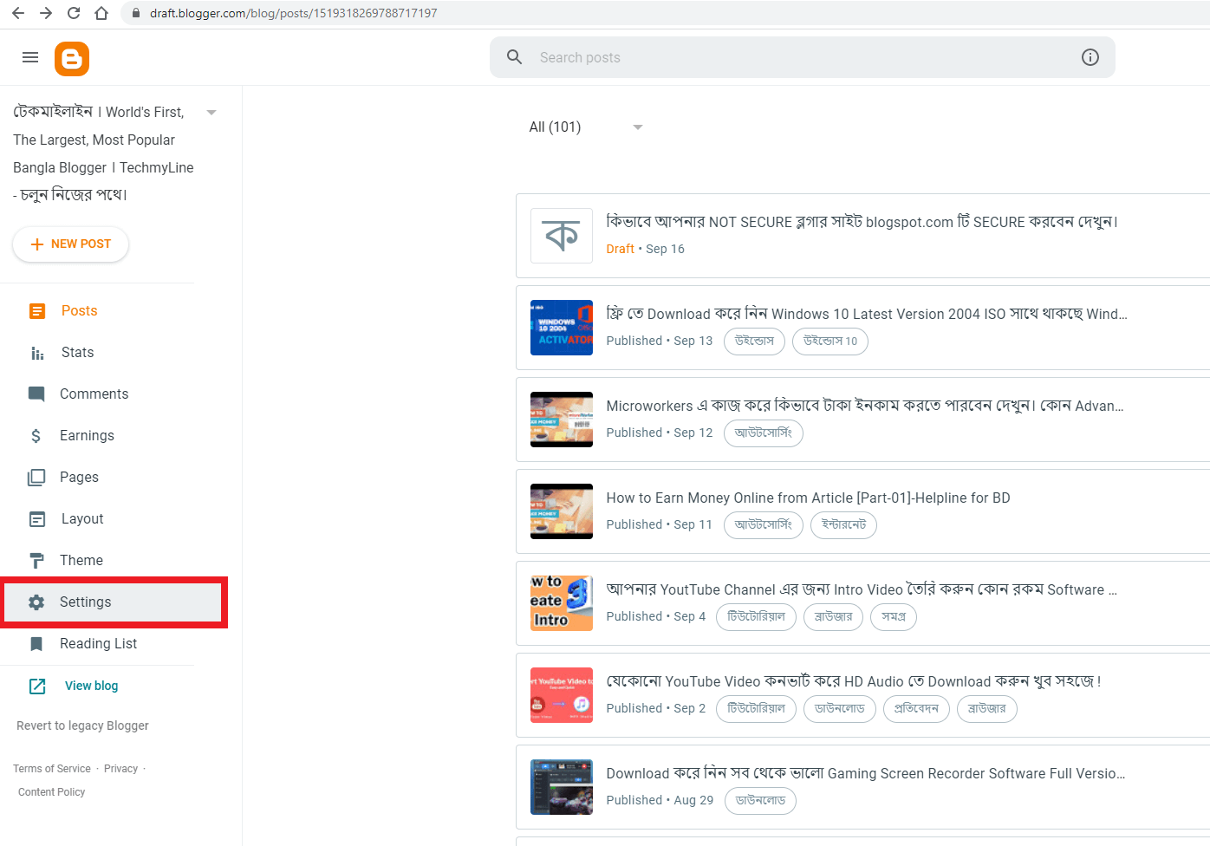
Task: Click the View blog external-link icon
Action: pyautogui.click(x=37, y=686)
